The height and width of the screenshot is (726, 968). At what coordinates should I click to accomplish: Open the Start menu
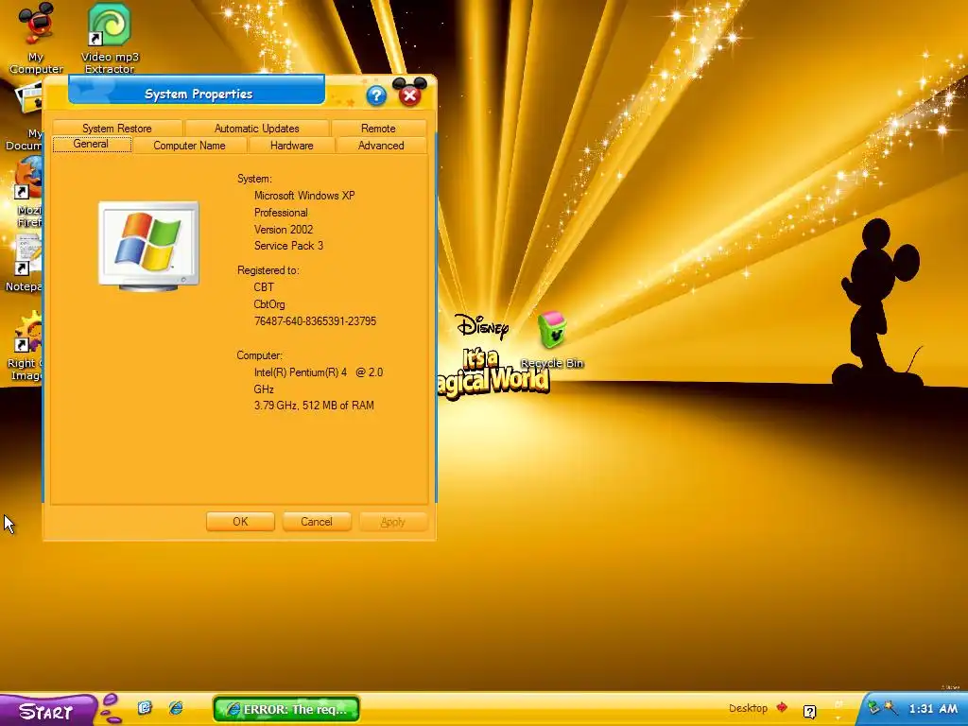47,711
